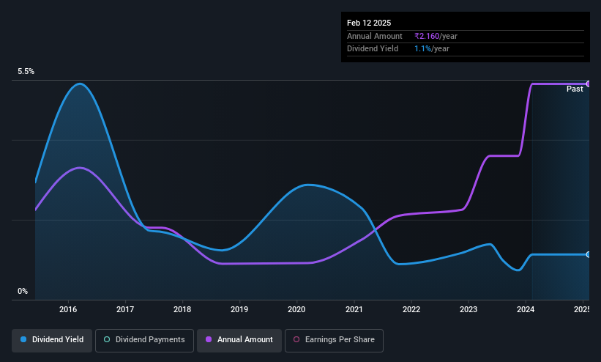
Task: Show the Earnings Per Share series
Action: click(x=334, y=340)
